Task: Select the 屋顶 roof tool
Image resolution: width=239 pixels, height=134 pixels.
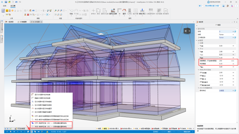Action: [124, 11]
